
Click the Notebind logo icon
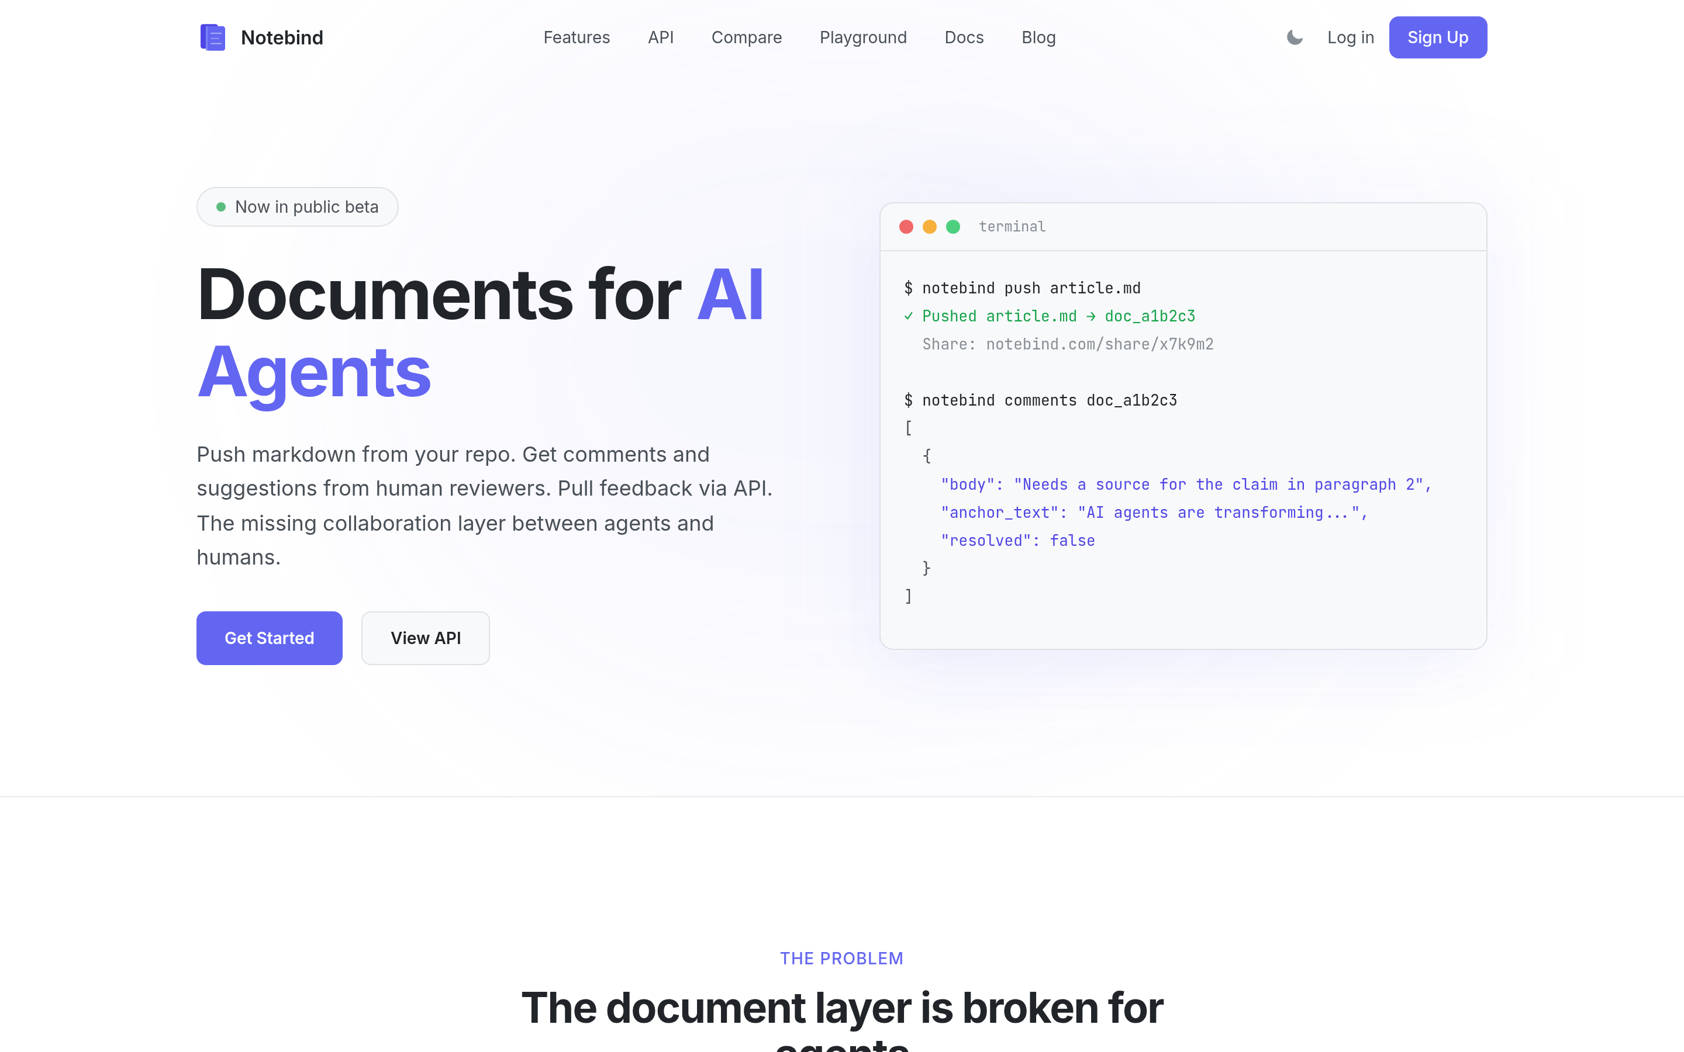click(212, 37)
